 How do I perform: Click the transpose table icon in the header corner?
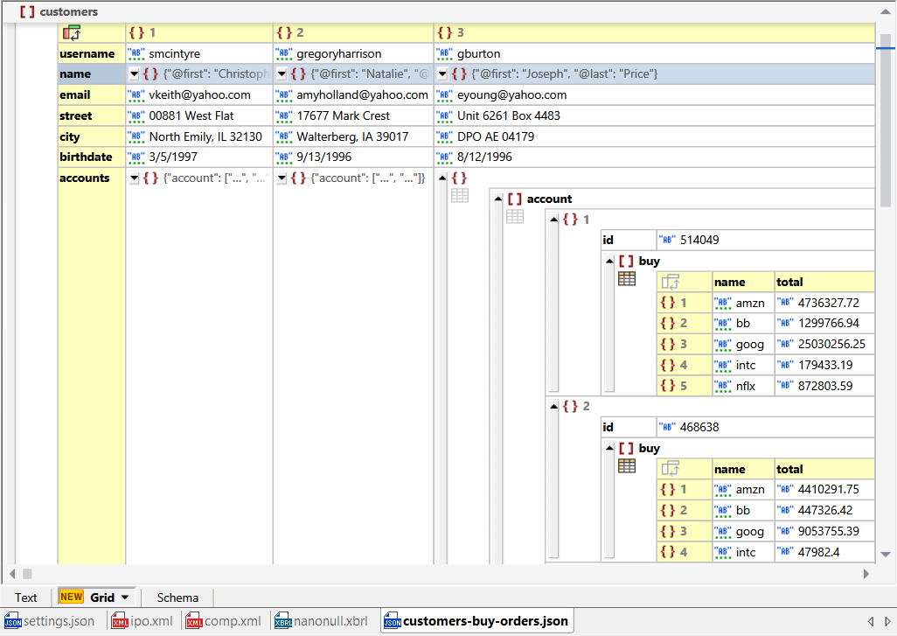pyautogui.click(x=73, y=32)
